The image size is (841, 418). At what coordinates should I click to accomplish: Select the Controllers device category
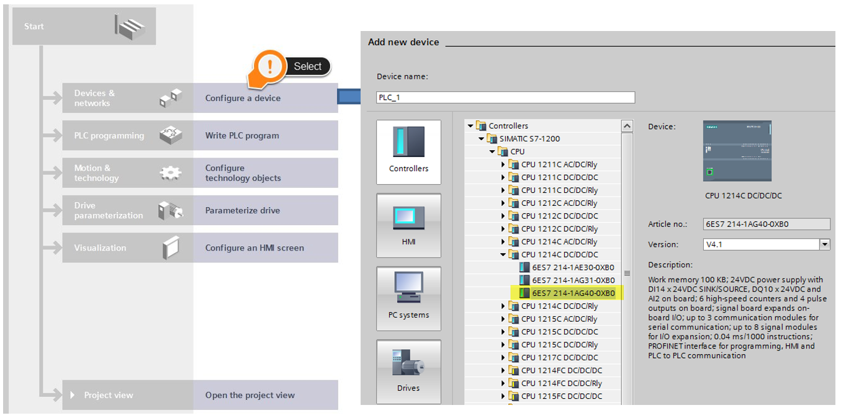coord(408,152)
